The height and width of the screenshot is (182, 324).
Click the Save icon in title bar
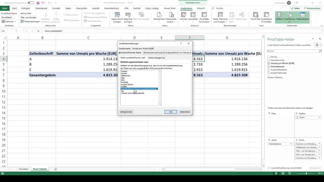tap(38, 3)
